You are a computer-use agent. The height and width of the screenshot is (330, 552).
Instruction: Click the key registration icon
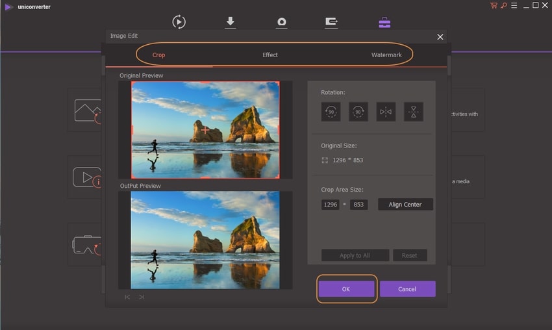coord(503,6)
